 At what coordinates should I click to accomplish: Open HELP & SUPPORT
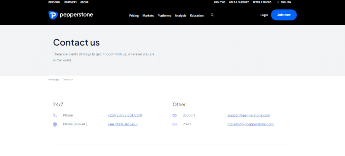(x=239, y=2)
